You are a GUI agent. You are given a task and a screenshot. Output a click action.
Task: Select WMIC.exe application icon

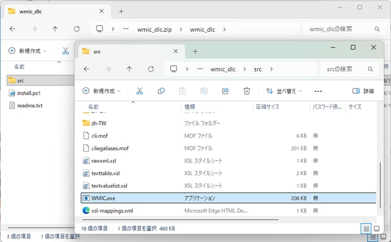[x=86, y=198]
